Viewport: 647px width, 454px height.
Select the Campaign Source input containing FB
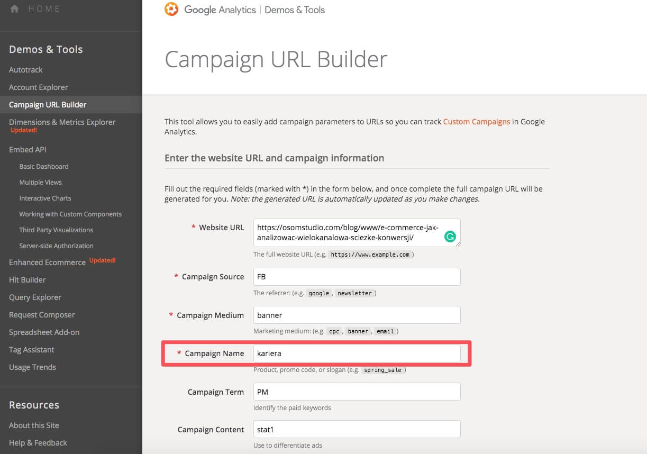[x=357, y=276]
